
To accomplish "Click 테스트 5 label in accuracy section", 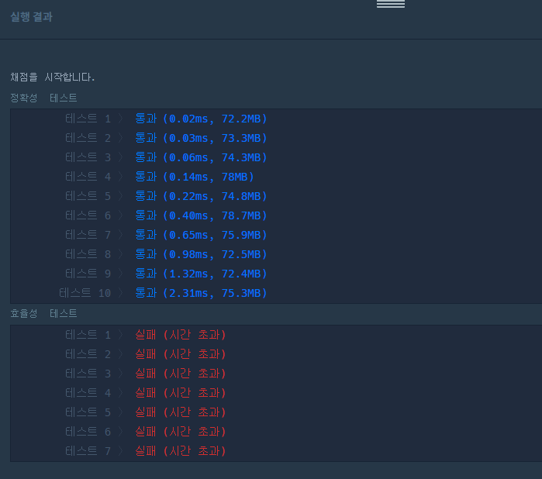I will 88,196.
